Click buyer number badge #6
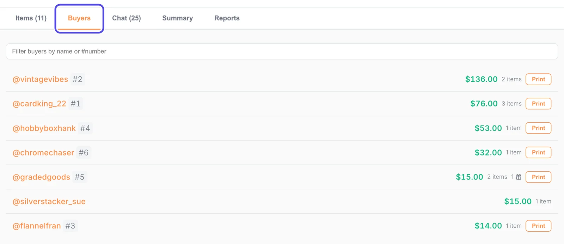The width and height of the screenshot is (564, 244). [84, 153]
